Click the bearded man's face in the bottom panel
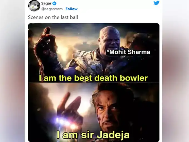Image resolution: width=189 pixels, height=142 pixels. [x=110, y=112]
